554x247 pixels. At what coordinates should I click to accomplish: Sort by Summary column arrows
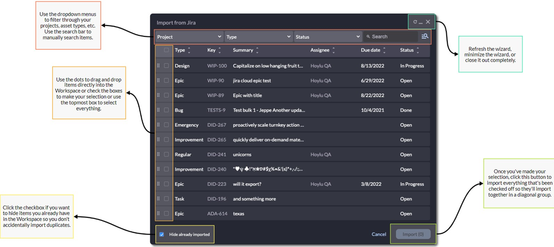[257, 50]
